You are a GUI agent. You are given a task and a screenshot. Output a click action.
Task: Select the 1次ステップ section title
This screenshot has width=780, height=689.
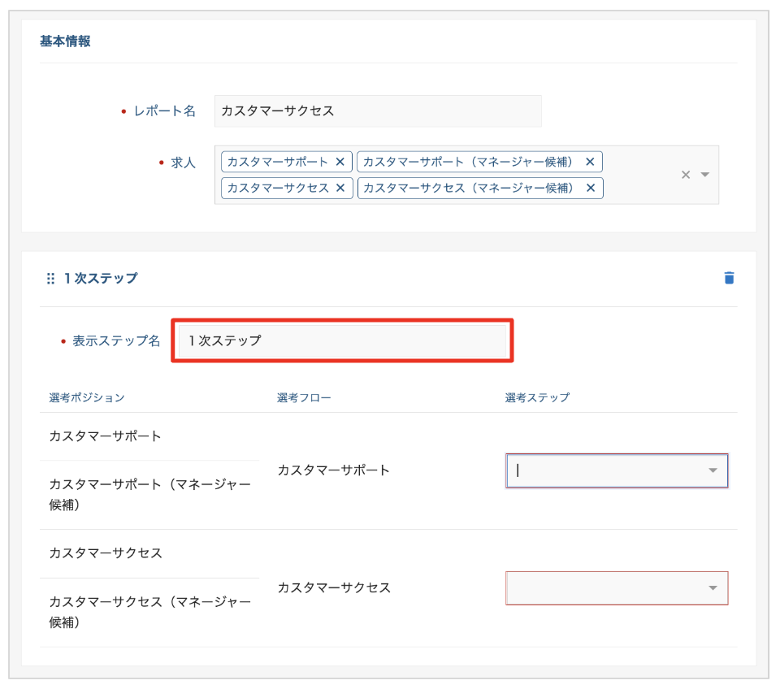(101, 278)
